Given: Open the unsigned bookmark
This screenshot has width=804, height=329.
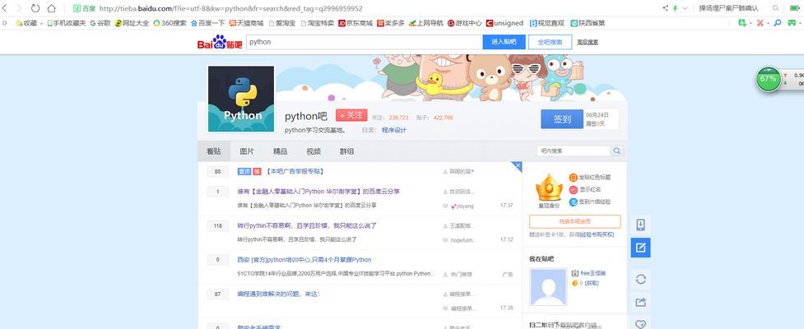Looking at the screenshot, I should pos(505,23).
